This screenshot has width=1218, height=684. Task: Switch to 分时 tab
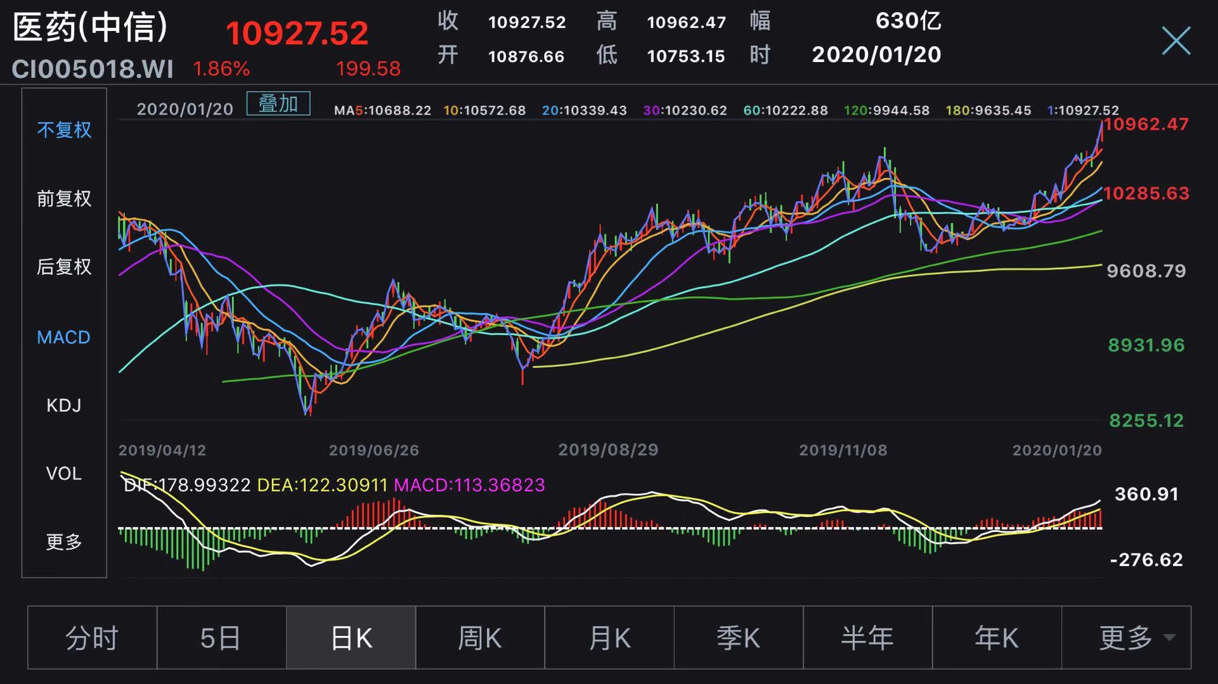[93, 638]
